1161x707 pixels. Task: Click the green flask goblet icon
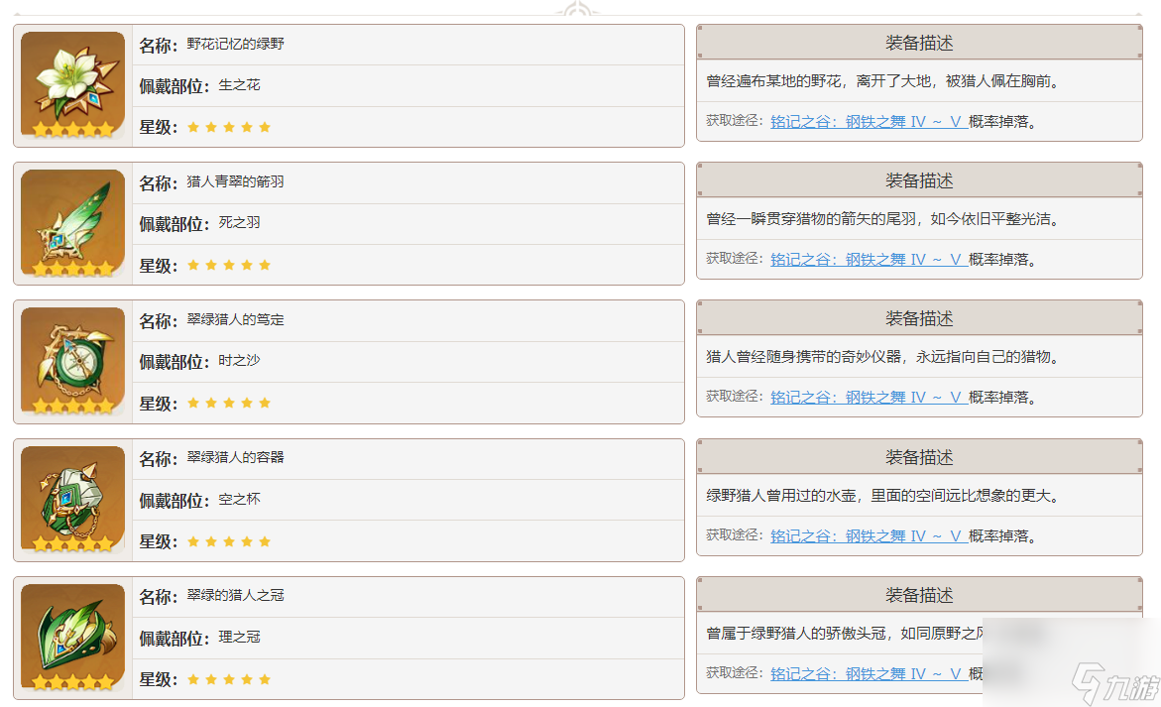pos(72,500)
